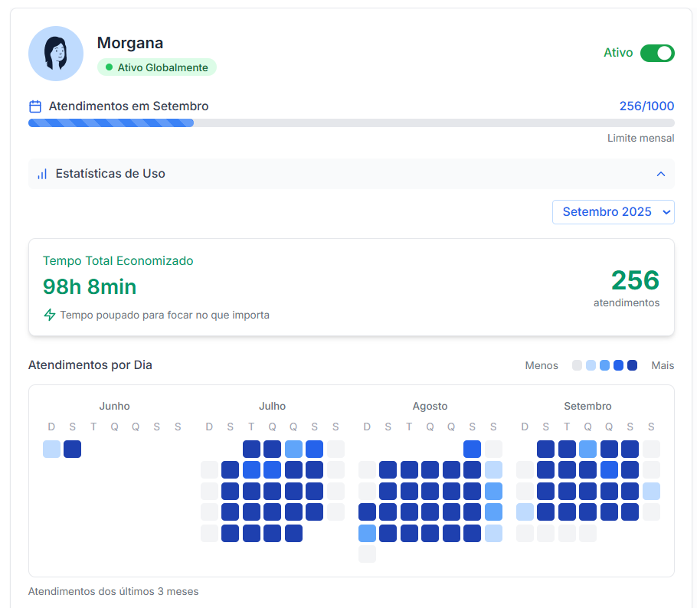Click Morgana's avatar picture
This screenshot has width=697, height=608.
click(x=56, y=54)
